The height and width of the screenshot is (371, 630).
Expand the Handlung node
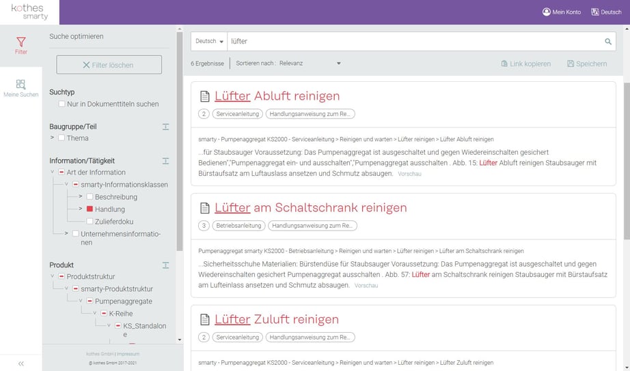coord(81,209)
